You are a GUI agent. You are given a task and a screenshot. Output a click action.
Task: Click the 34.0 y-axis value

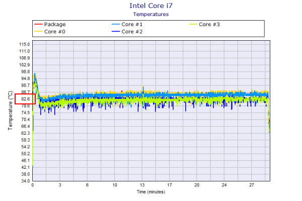[x=26, y=181]
